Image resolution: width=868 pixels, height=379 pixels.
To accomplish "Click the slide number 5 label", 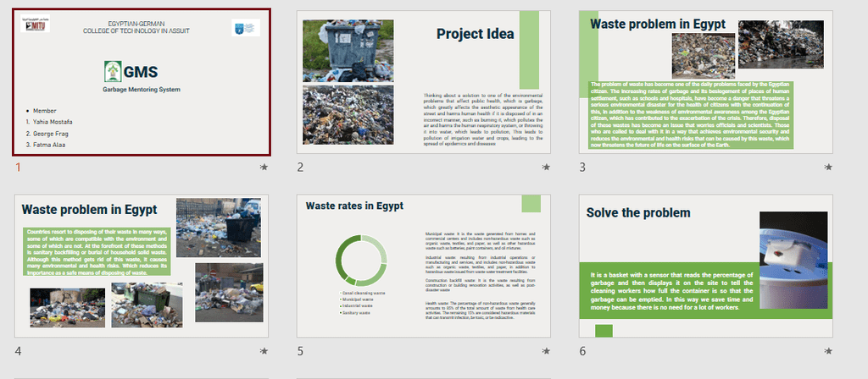I will [300, 351].
